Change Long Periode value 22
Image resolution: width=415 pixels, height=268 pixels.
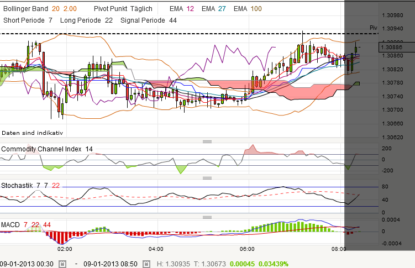(x=109, y=20)
